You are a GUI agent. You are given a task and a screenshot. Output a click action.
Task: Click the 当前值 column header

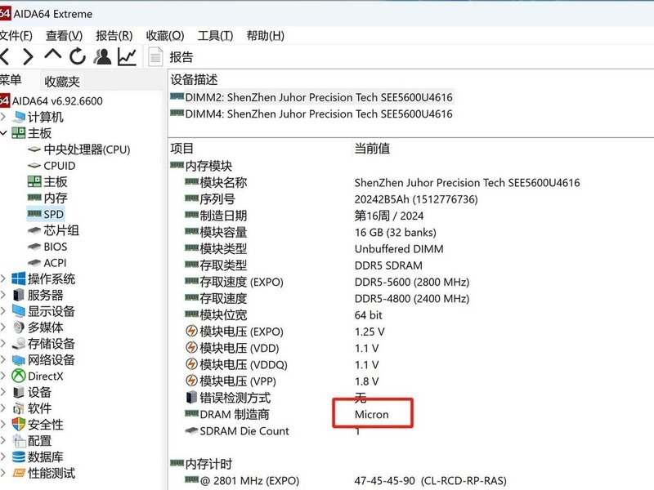click(x=372, y=149)
